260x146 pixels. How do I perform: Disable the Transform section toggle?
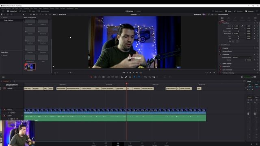point(221,23)
